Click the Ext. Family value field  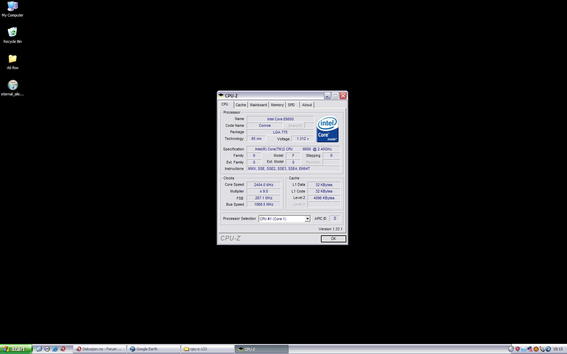[254, 162]
